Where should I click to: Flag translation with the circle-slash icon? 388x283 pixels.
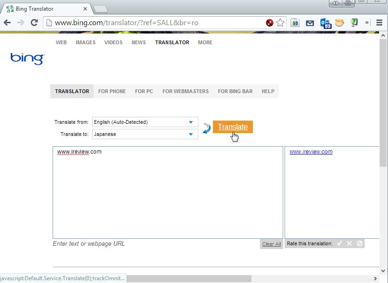360,243
